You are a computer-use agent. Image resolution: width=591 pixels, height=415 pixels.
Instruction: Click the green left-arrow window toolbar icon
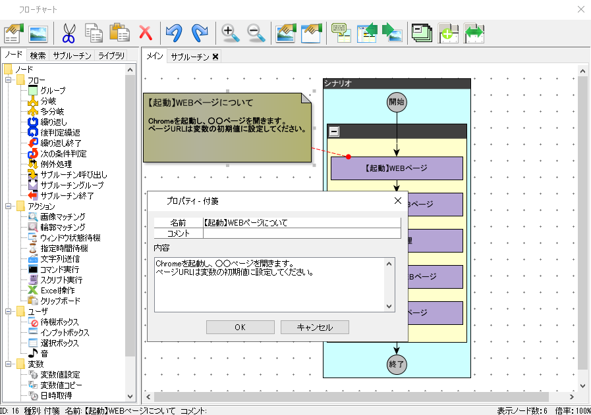click(x=367, y=33)
